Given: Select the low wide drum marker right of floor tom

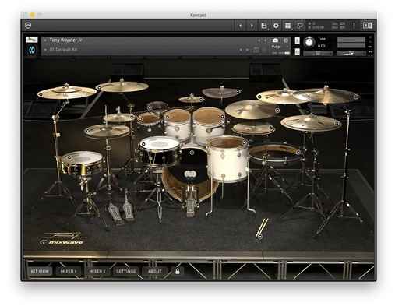Looking at the screenshot, I should (x=298, y=153).
